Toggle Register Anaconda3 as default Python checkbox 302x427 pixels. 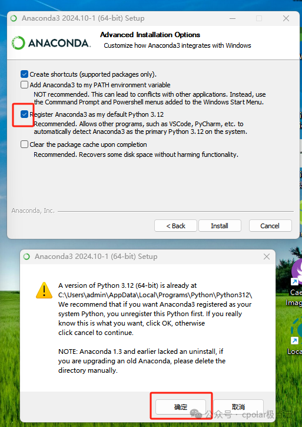click(25, 114)
